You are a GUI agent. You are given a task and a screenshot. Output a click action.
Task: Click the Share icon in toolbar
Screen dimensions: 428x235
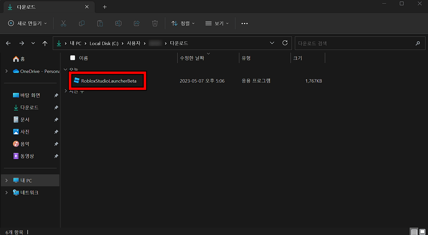click(x=137, y=23)
